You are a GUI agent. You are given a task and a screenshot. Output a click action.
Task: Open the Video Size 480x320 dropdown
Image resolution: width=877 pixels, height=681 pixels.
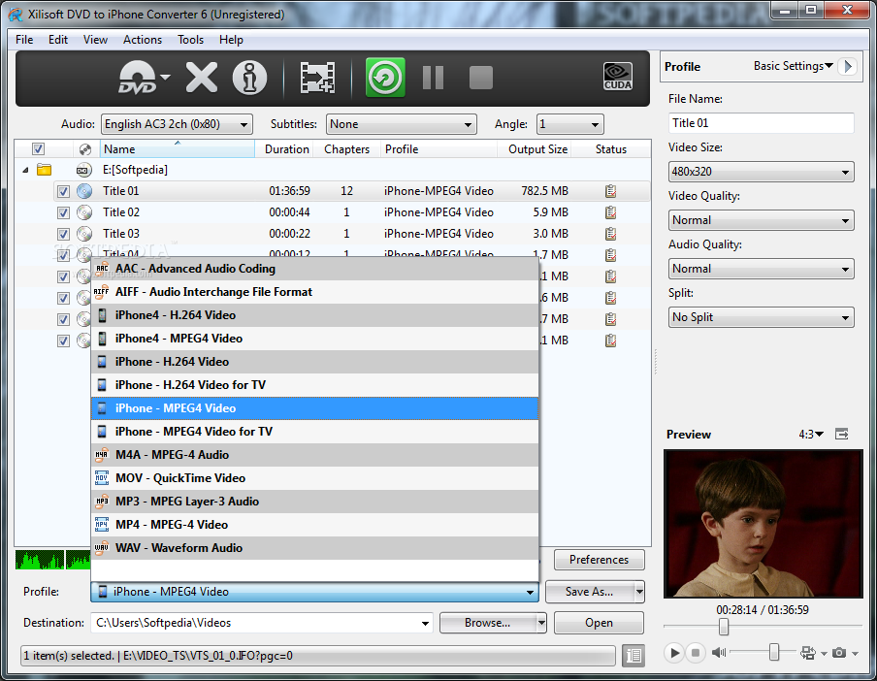tap(761, 172)
